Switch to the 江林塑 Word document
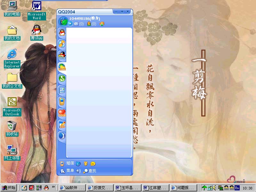 coord(156,188)
